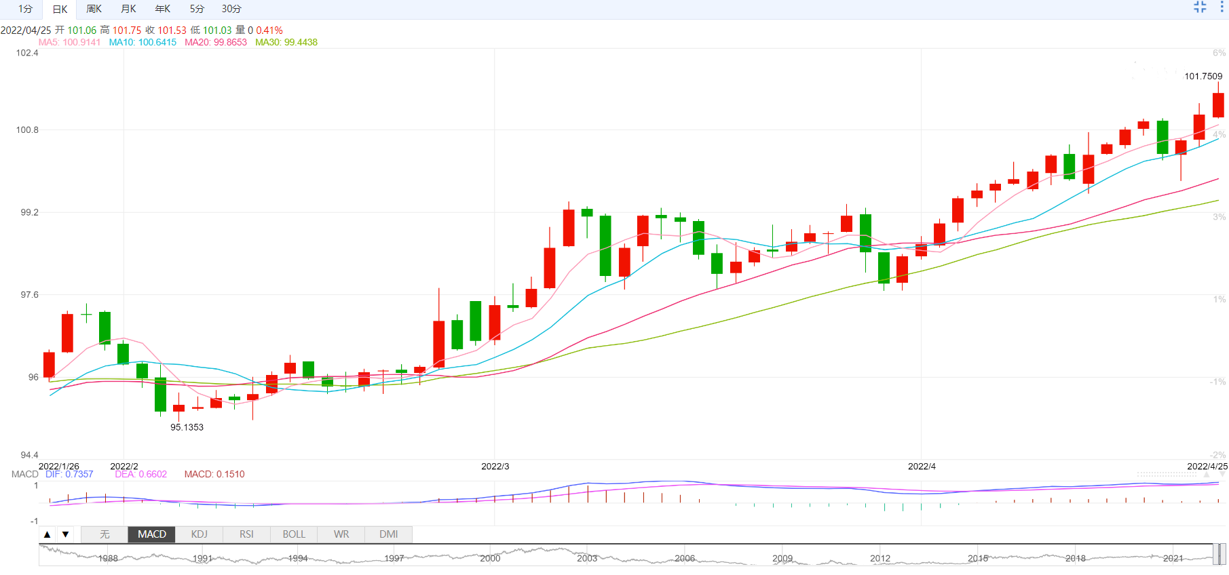This screenshot has width=1229, height=575.
Task: Click the down triangle indicator arrow
Action: [65, 534]
